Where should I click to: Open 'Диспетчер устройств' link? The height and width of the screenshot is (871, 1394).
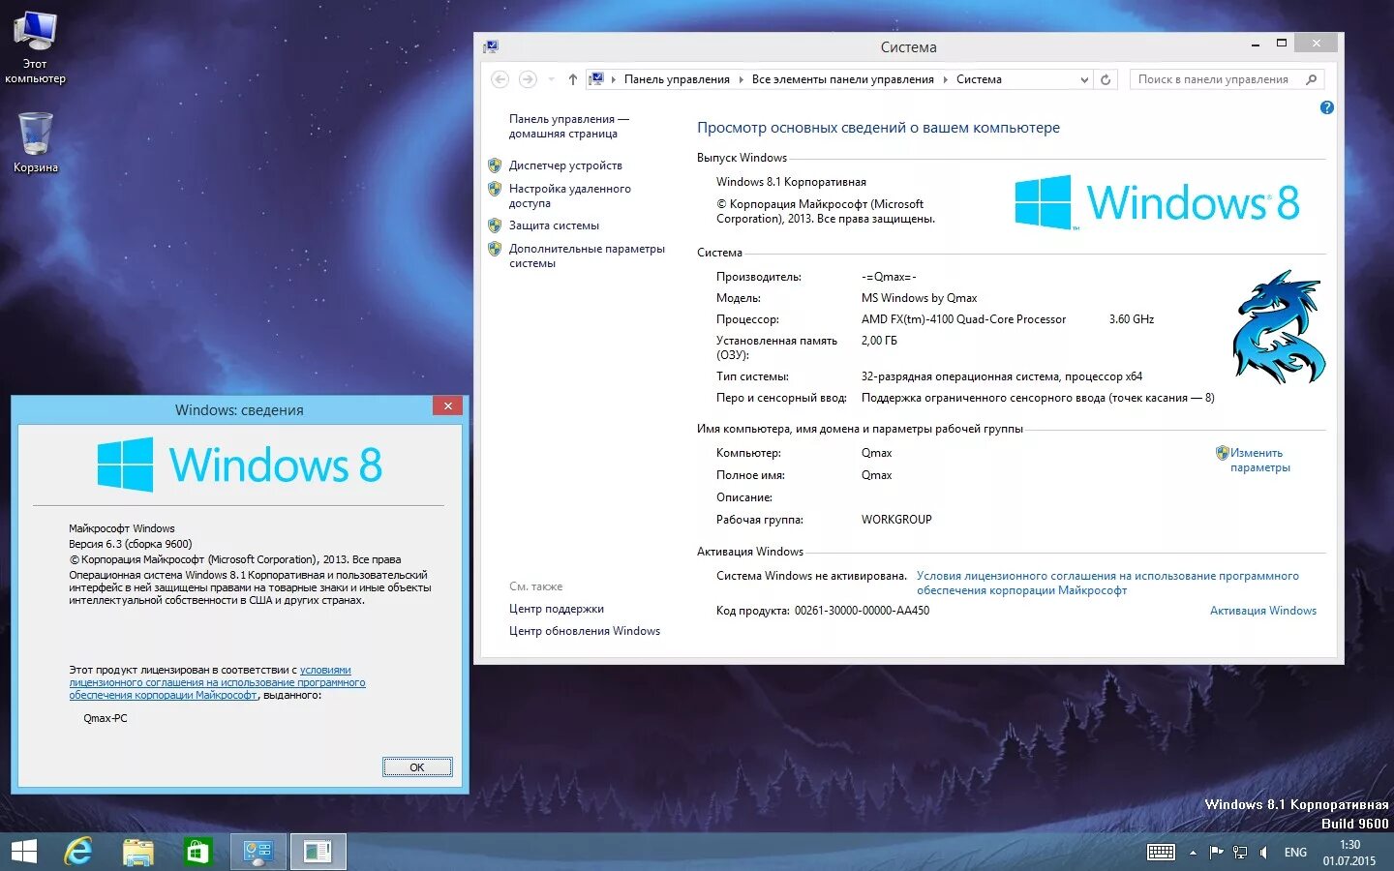pyautogui.click(x=565, y=165)
